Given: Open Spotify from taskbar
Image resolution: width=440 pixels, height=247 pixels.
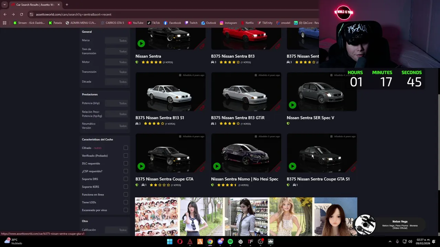Looking at the screenshot, I should (x=230, y=242).
